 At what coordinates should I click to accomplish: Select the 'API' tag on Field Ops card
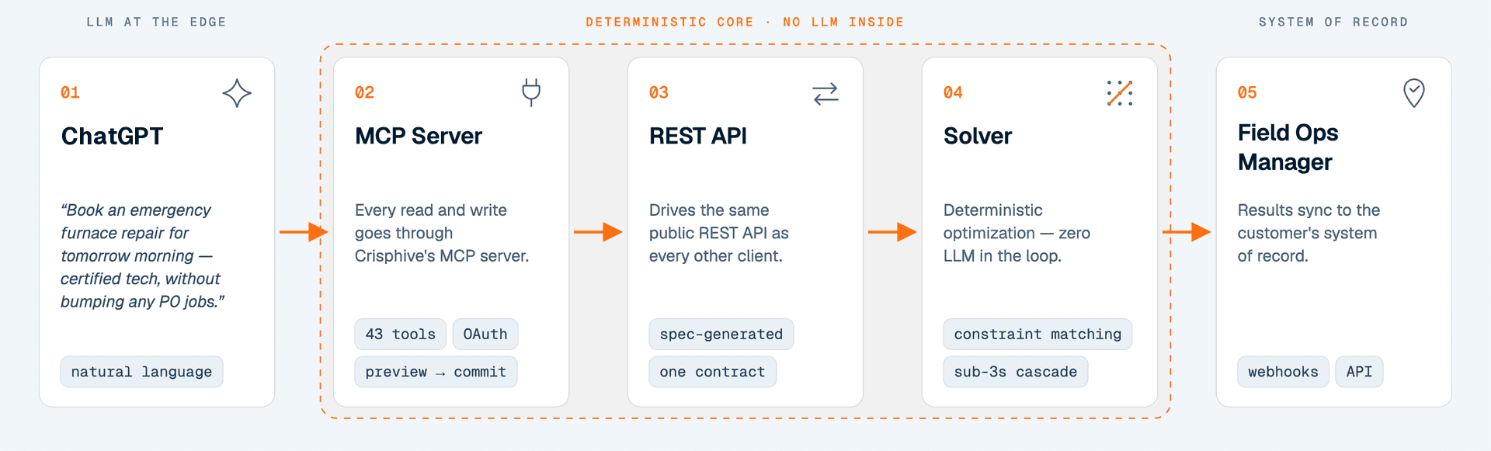1359,372
